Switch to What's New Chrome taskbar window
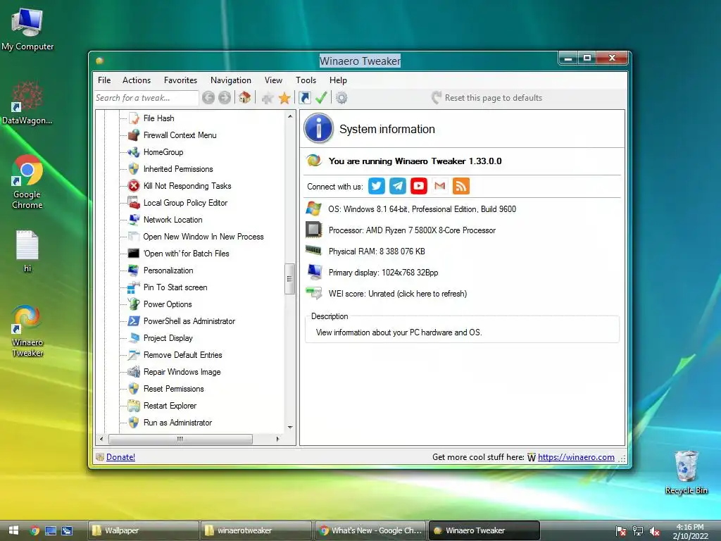 pyautogui.click(x=370, y=530)
